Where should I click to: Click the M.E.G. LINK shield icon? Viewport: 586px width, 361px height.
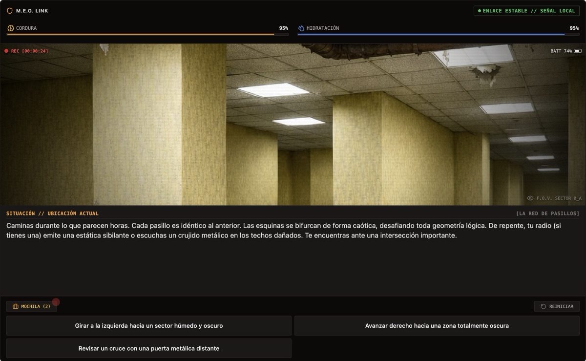tap(10, 11)
